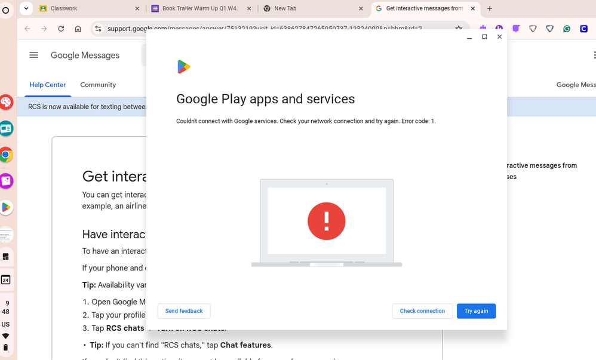Open Google Play Store from the shelf
Image resolution: width=596 pixels, height=360 pixels.
click(6, 208)
